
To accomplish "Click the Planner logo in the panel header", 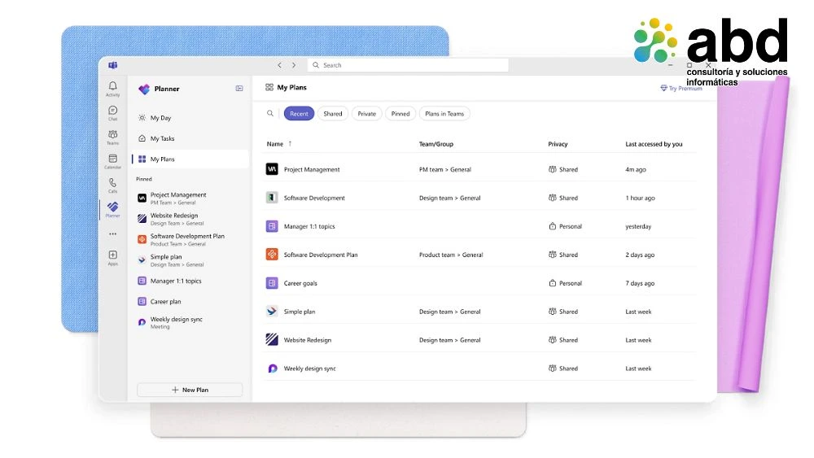I will [144, 89].
